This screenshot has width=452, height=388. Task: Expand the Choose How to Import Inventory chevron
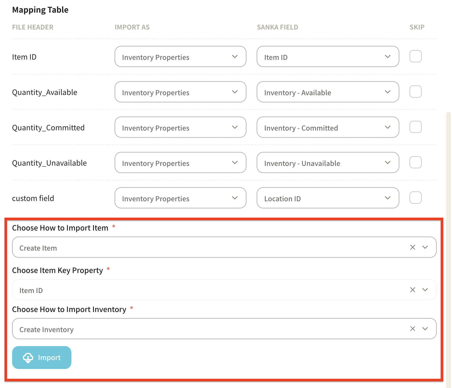pos(425,329)
